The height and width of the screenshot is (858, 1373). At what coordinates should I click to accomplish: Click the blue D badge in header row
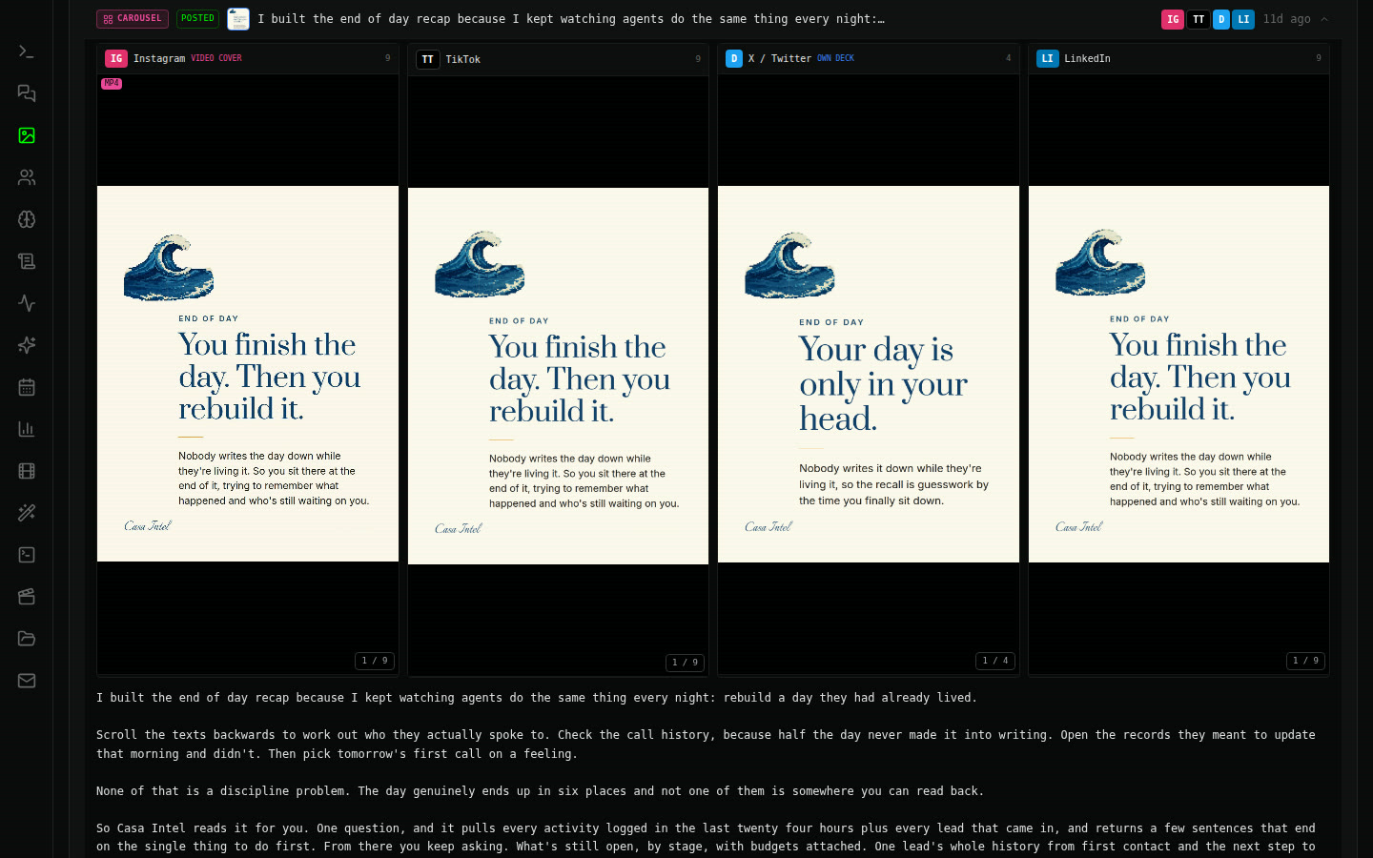[1221, 19]
